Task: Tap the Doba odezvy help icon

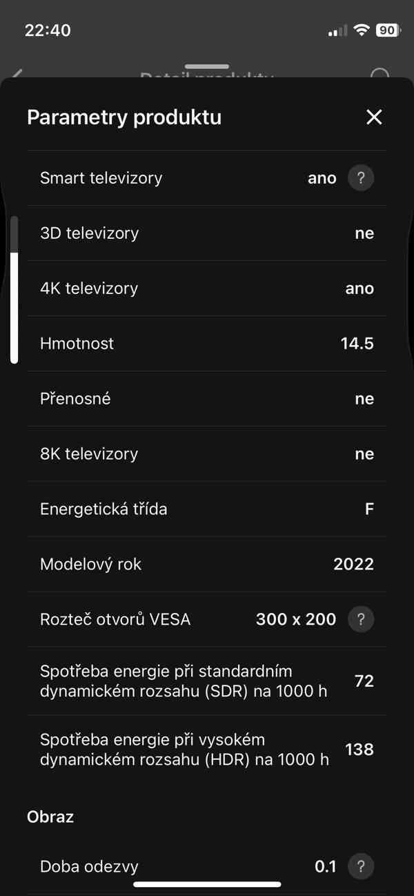Action: 360,866
